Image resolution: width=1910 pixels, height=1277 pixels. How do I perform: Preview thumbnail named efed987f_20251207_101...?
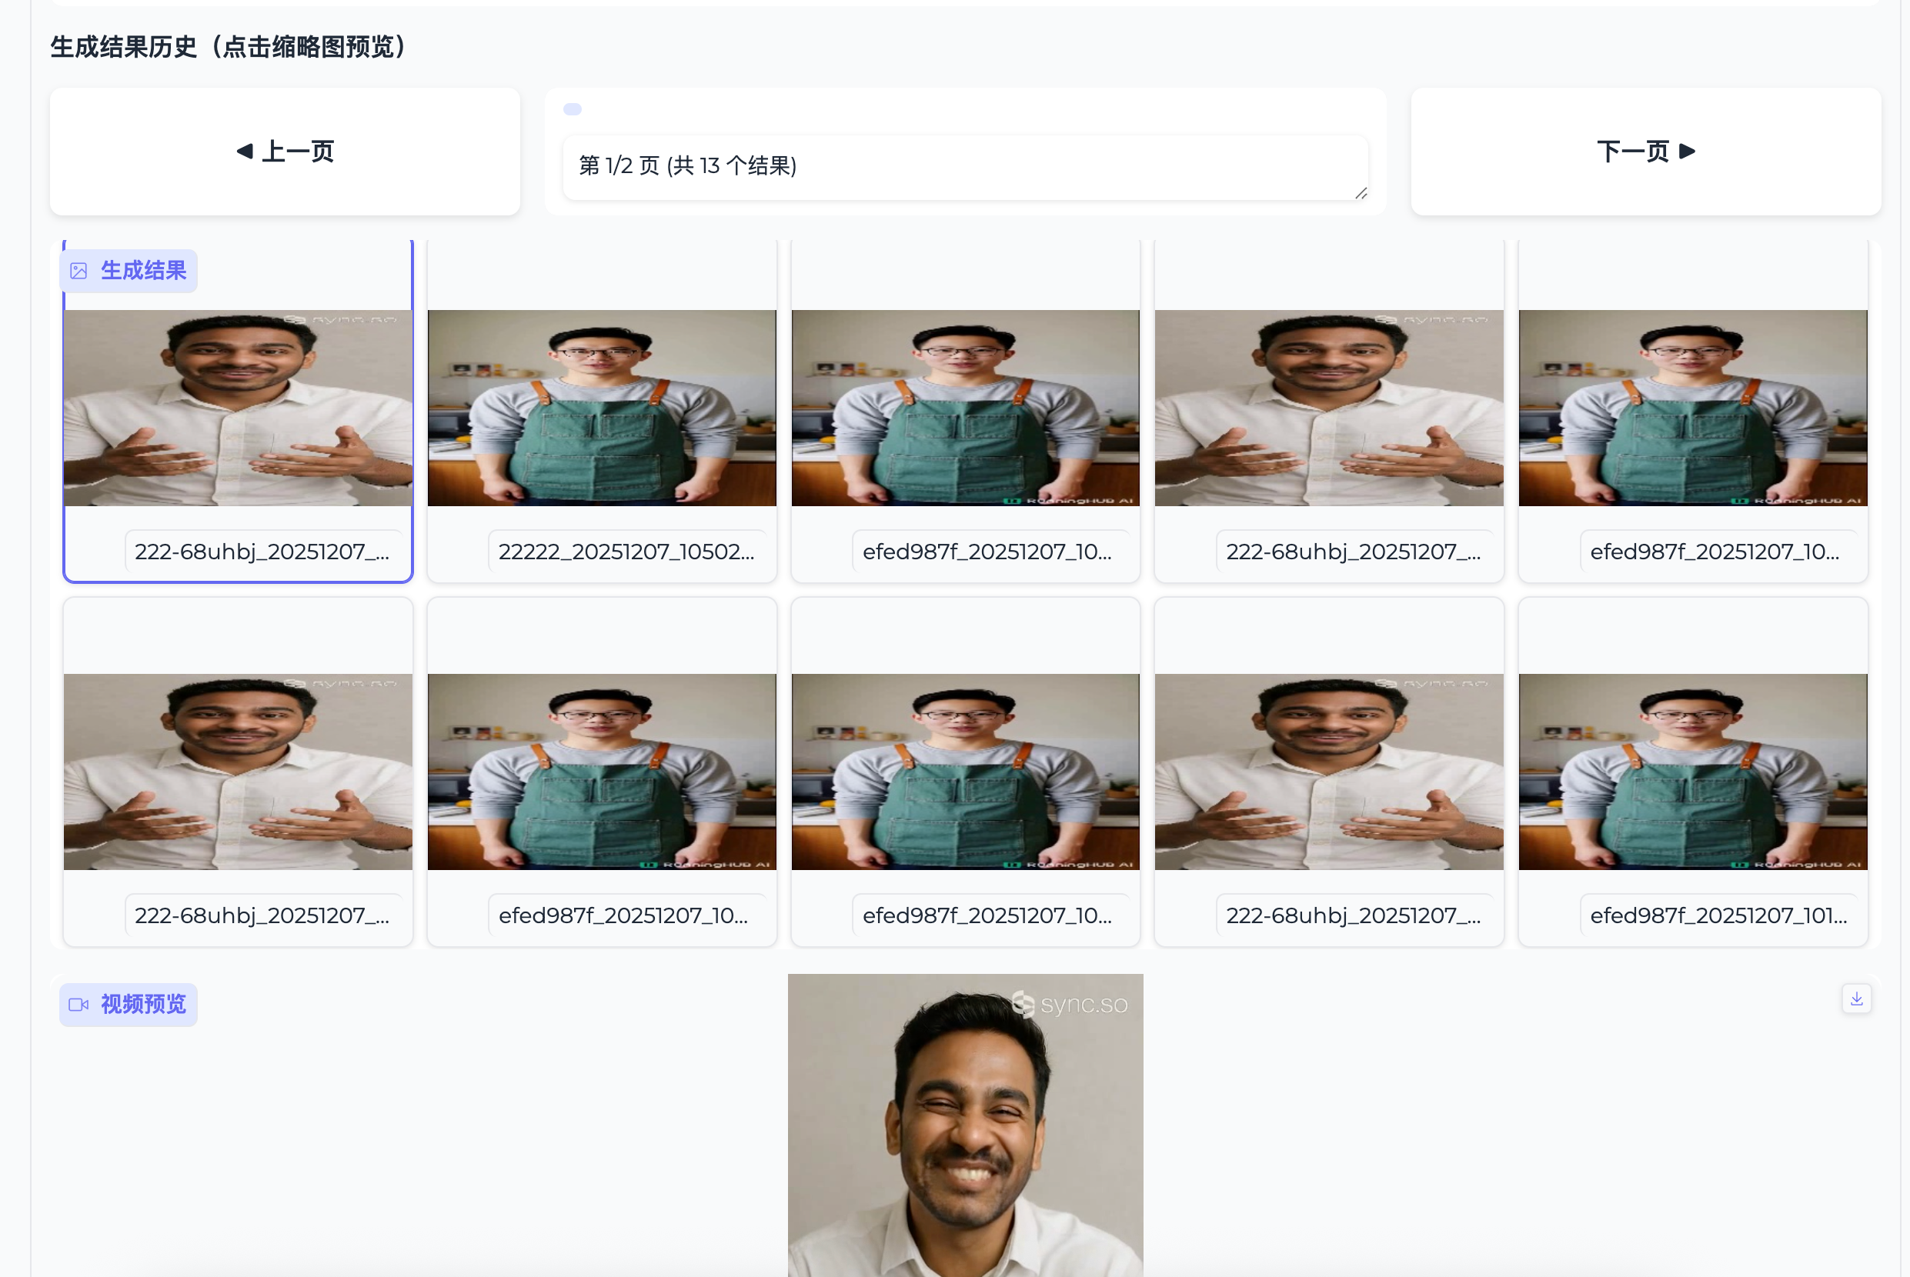[x=1692, y=772]
